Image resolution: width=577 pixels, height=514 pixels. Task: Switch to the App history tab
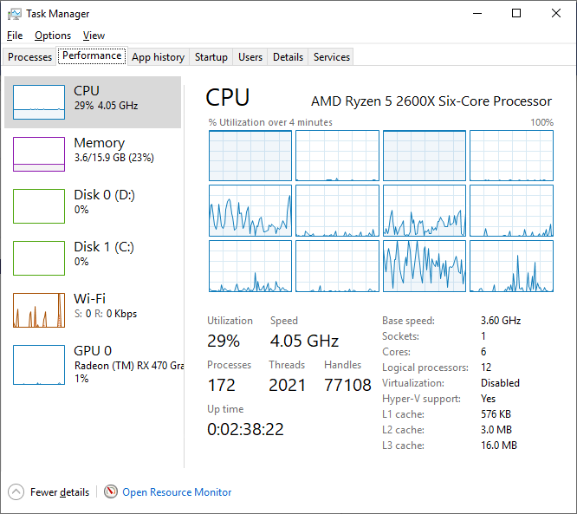(x=158, y=57)
